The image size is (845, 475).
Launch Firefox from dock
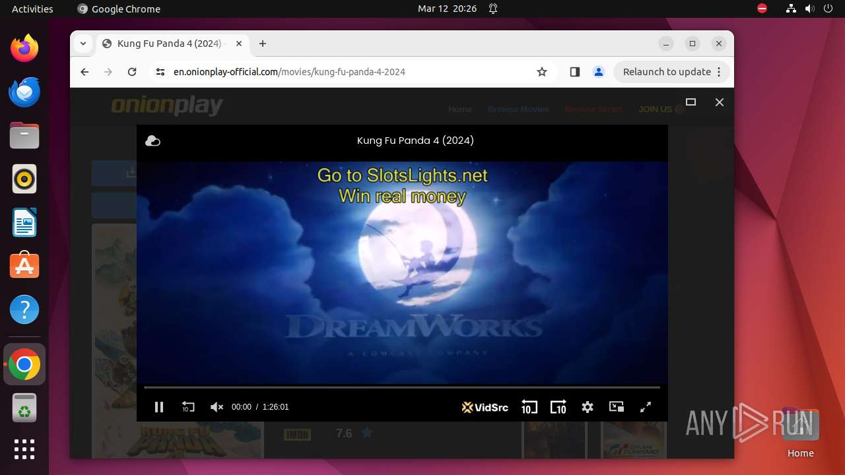click(24, 48)
